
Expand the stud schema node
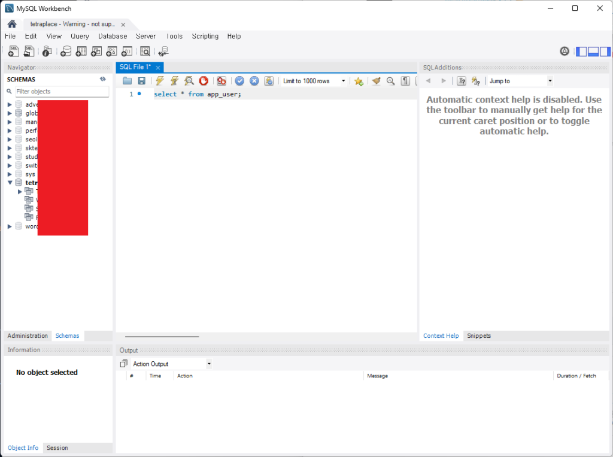[x=10, y=156]
